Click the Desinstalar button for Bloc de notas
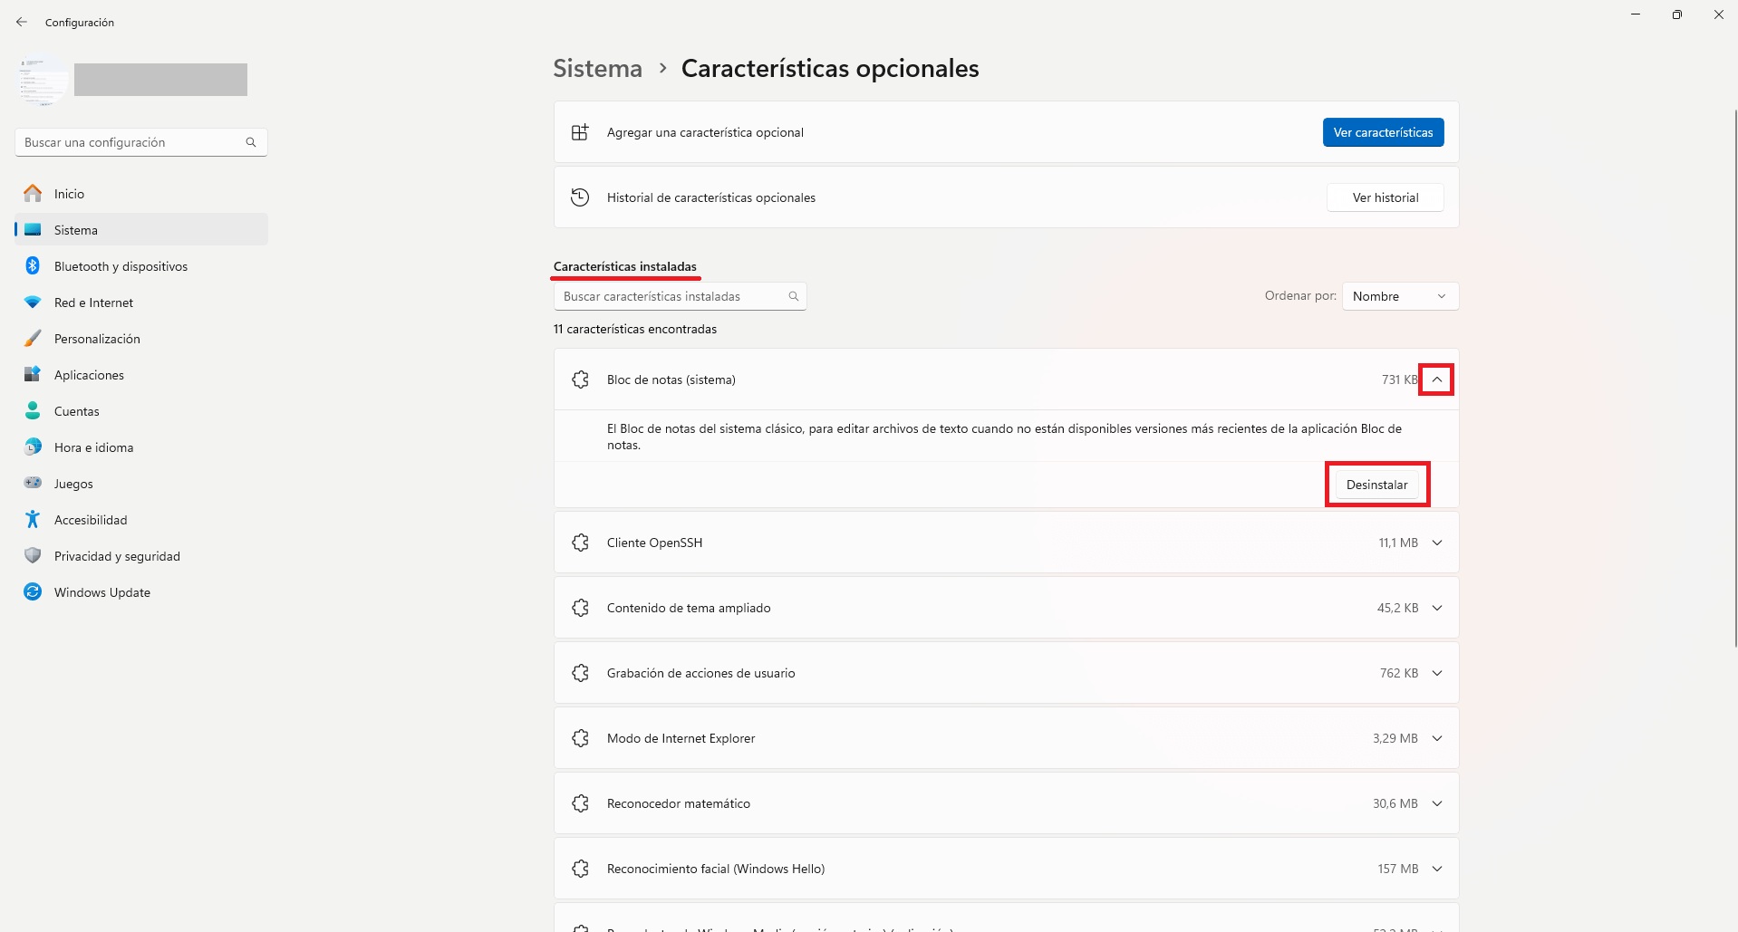The height and width of the screenshot is (932, 1738). [x=1376, y=485]
